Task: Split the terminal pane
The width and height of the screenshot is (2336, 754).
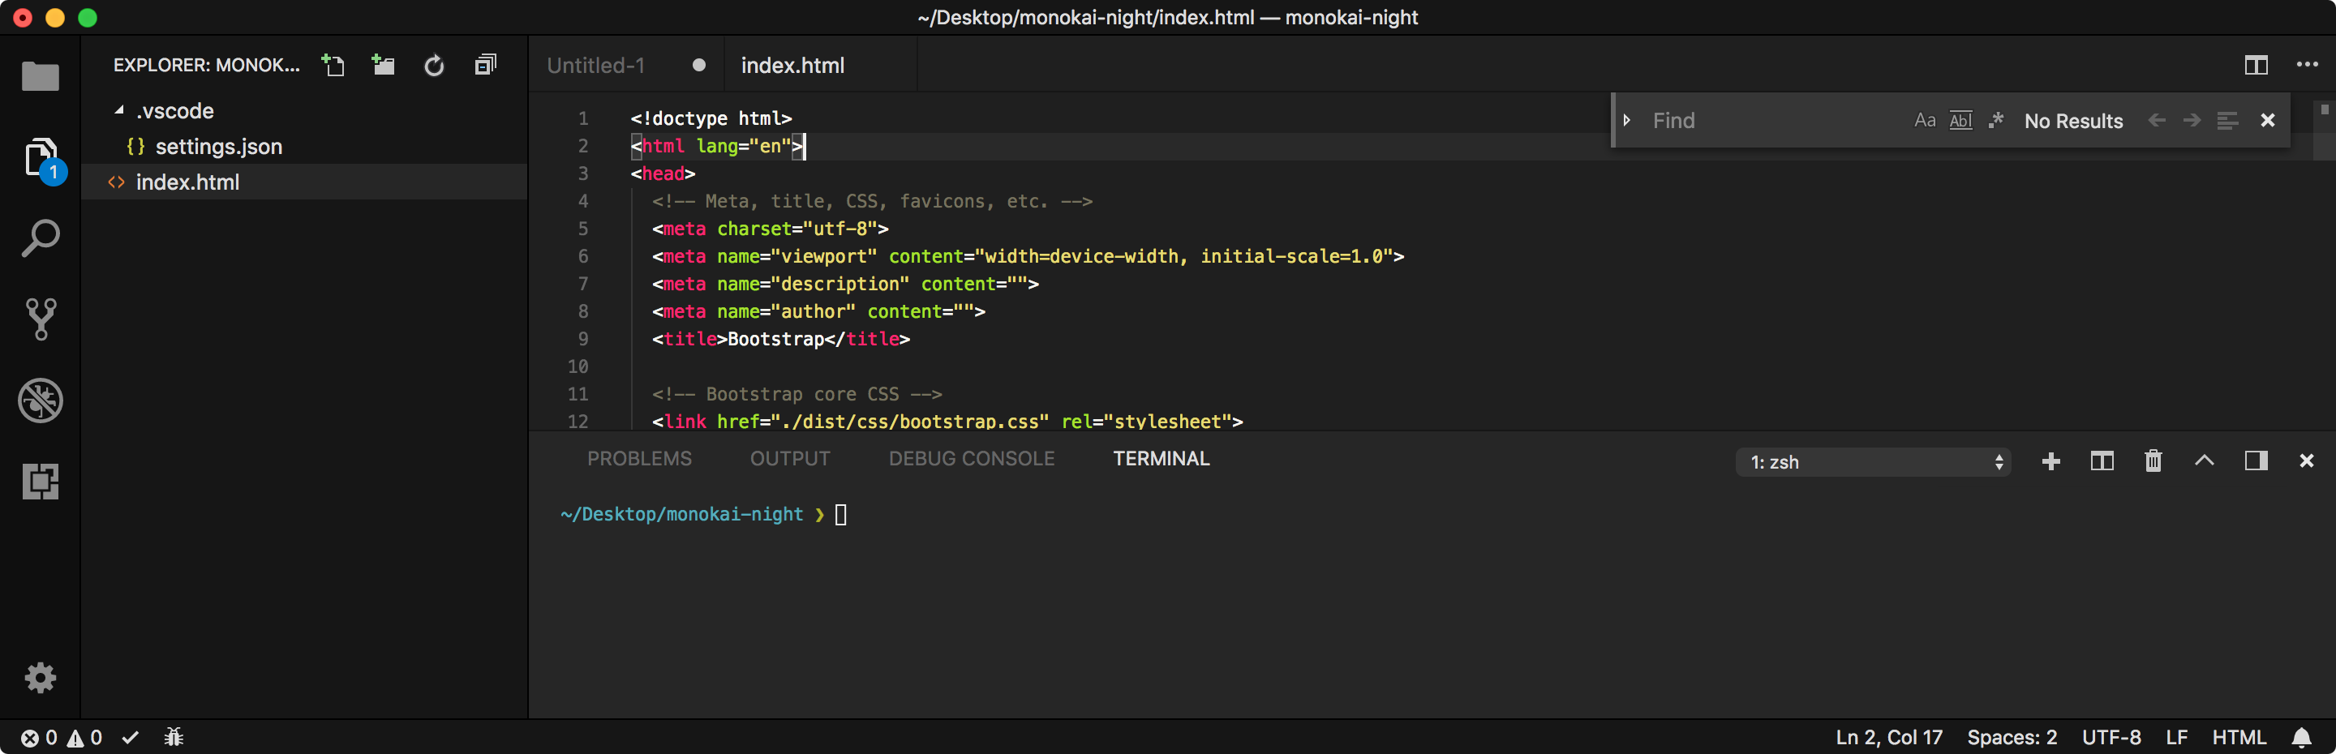Action: coord(2101,461)
